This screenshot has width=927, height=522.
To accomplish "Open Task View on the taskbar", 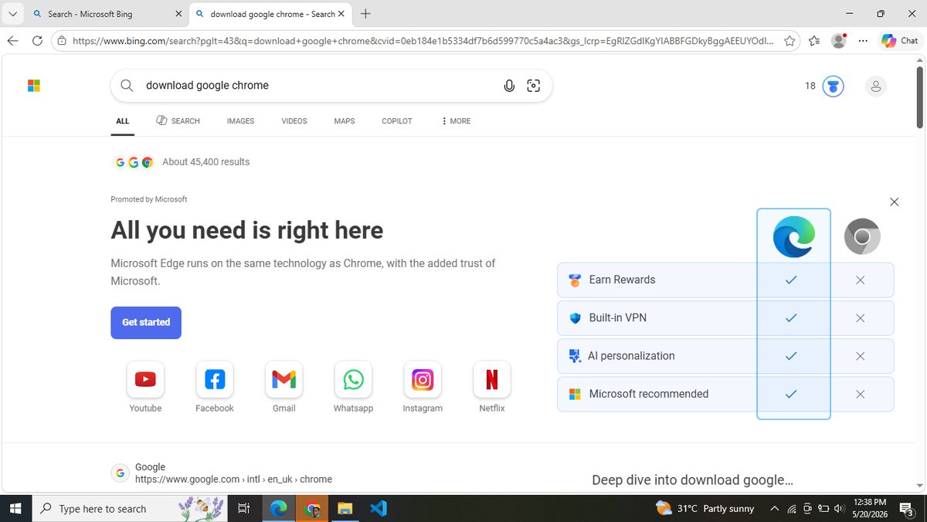I will pyautogui.click(x=243, y=509).
